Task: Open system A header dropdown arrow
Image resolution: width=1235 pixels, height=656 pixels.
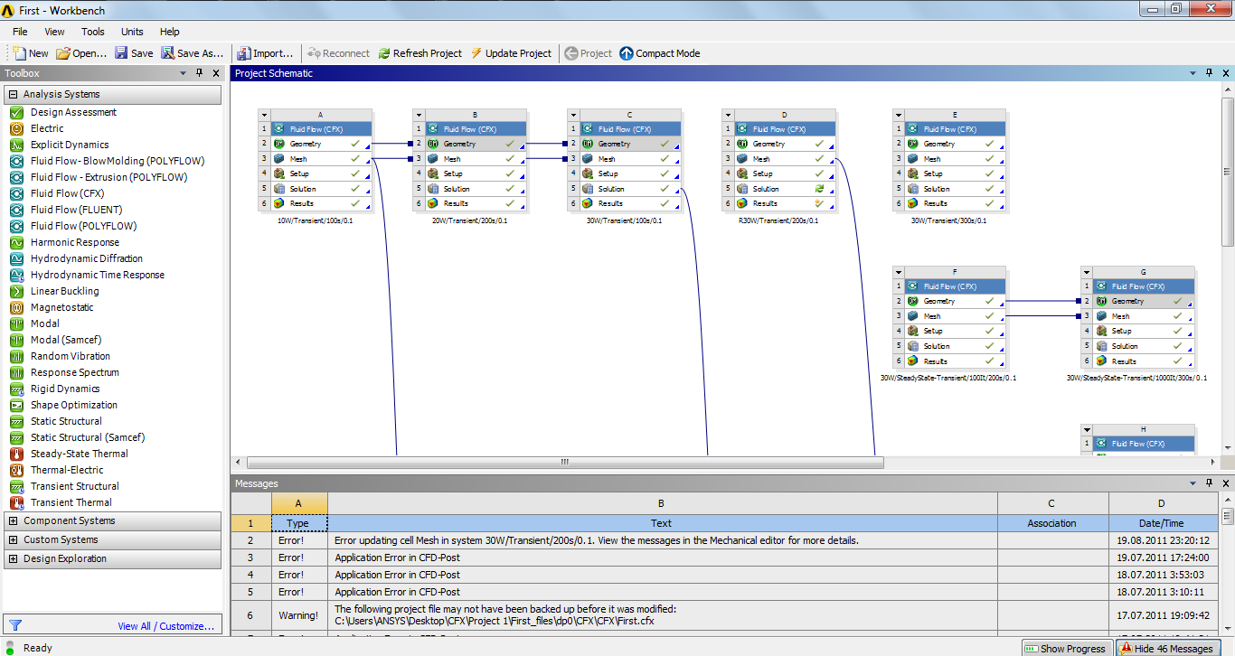Action: [x=264, y=115]
